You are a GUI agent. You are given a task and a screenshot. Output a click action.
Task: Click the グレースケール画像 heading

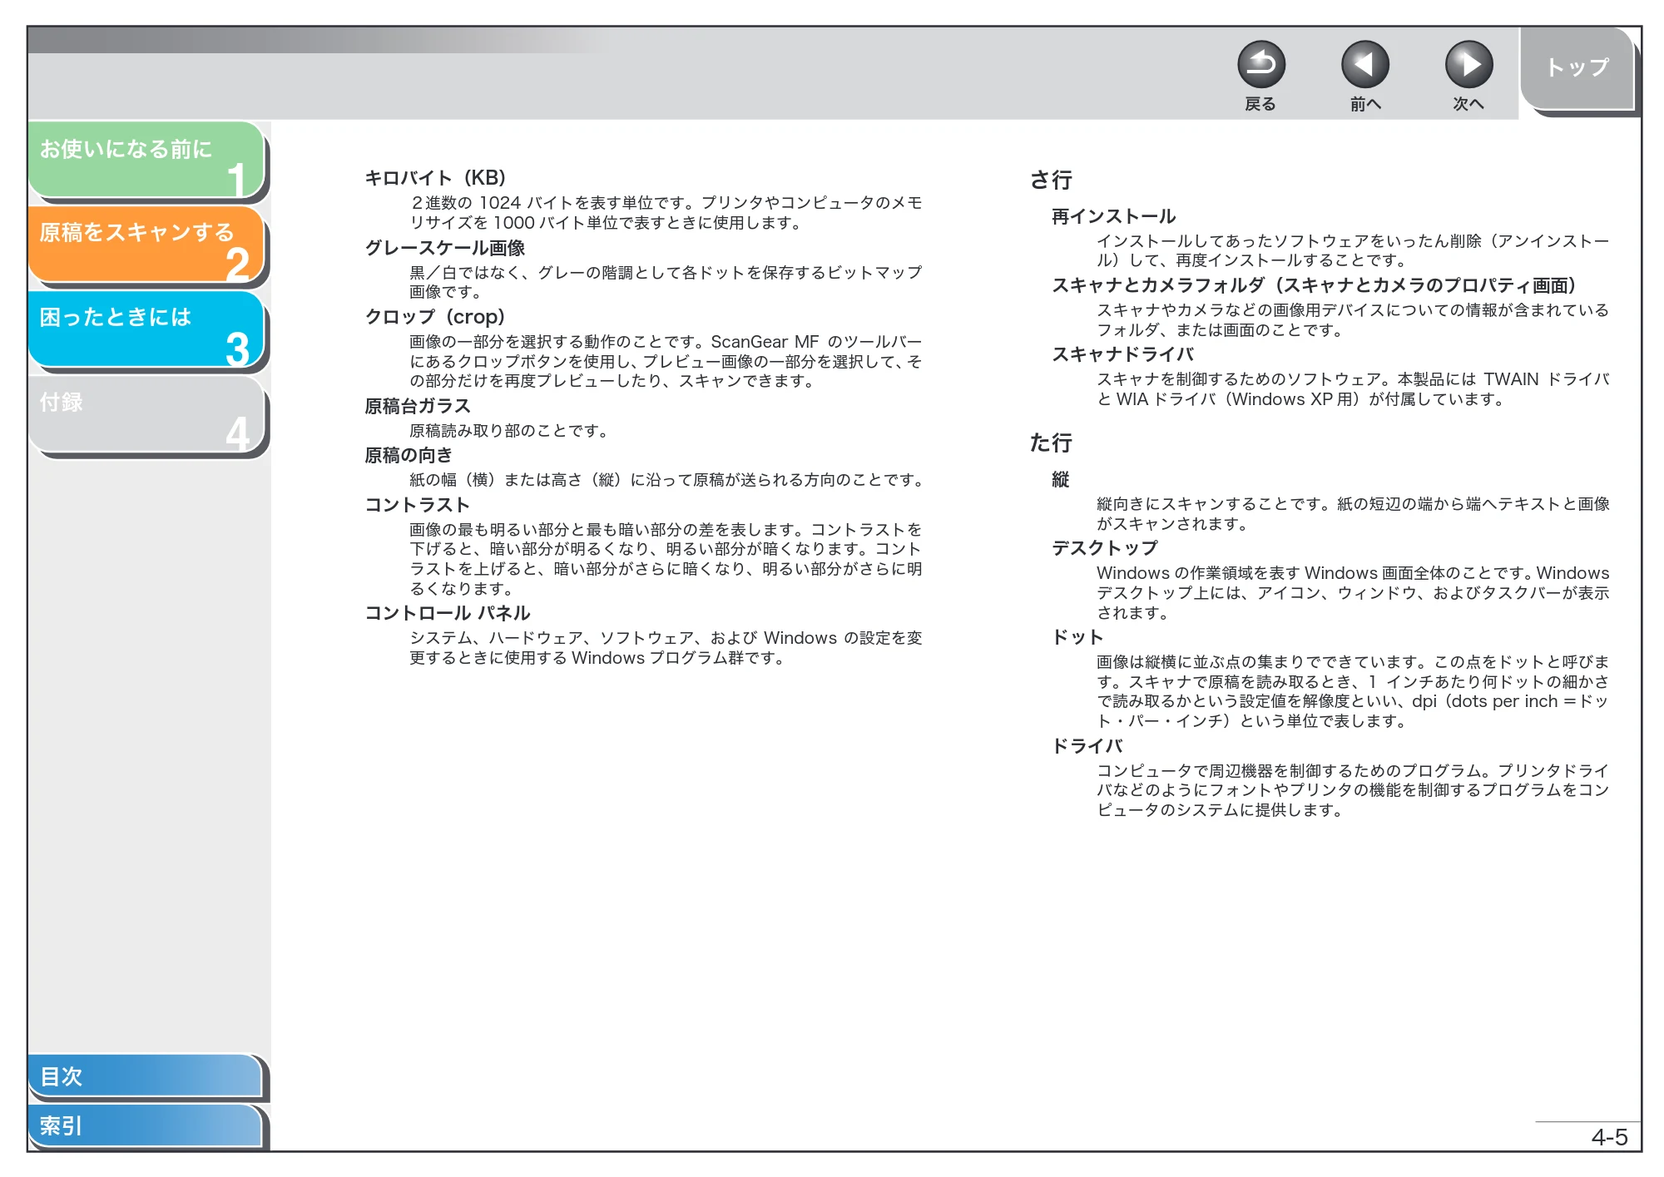(445, 248)
